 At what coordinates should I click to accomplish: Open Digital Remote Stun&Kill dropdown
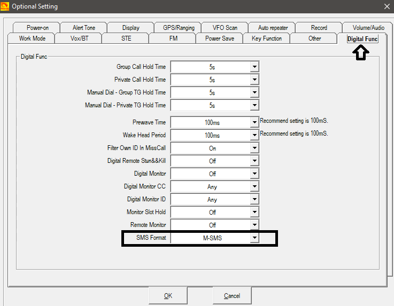(x=254, y=161)
